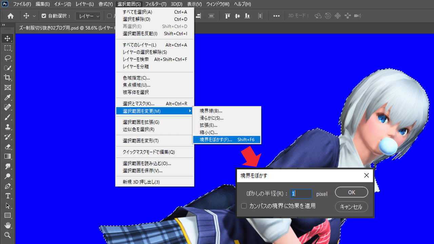Open the 書式(Y) menu
The height and width of the screenshot is (244, 434).
click(x=105, y=4)
